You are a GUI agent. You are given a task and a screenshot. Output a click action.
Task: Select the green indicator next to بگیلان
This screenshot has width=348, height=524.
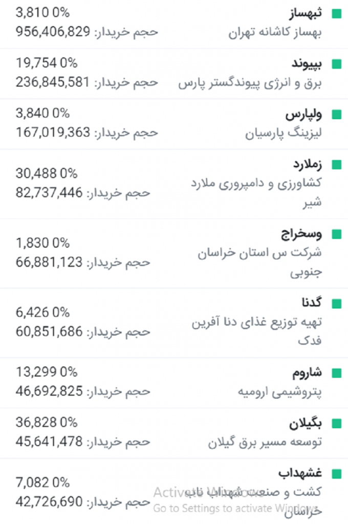coord(336,424)
